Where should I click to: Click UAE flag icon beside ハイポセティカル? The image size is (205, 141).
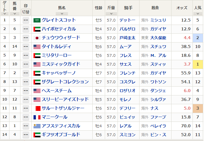pyautogui.click(x=37, y=29)
